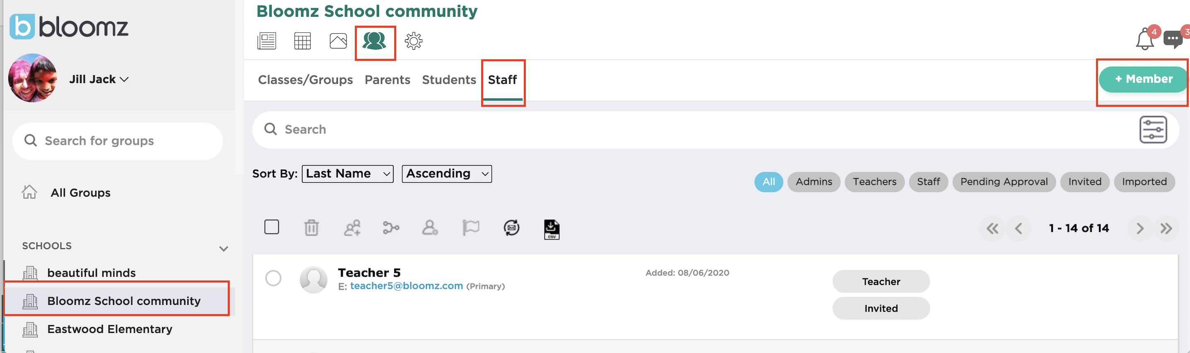Viewport: 1190px width, 353px height.
Task: Click the Search for groups field
Action: (117, 141)
